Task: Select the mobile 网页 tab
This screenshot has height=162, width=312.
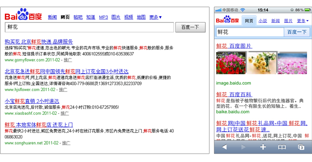Action: click(x=249, y=21)
